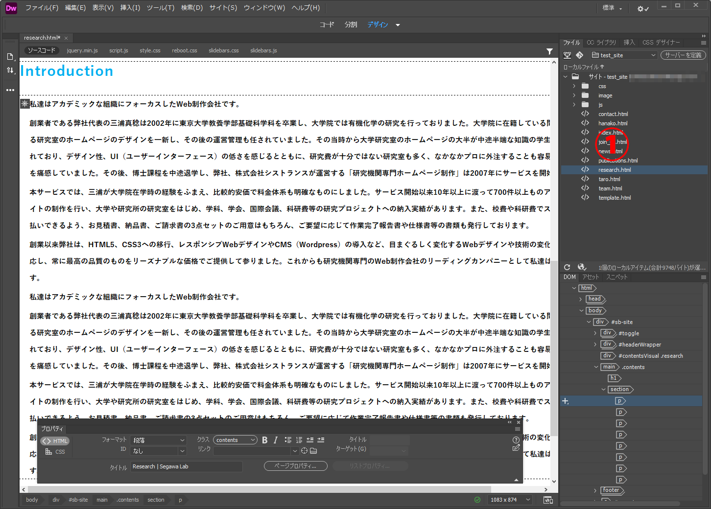Open Properties panel options menu icon

tap(518, 429)
